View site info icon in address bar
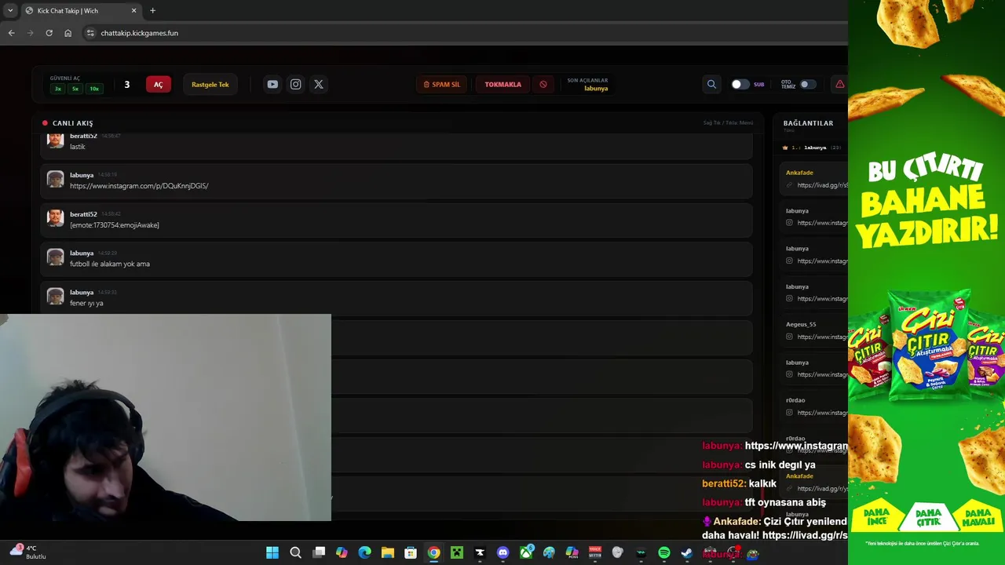This screenshot has height=565, width=1005. pyautogui.click(x=90, y=33)
